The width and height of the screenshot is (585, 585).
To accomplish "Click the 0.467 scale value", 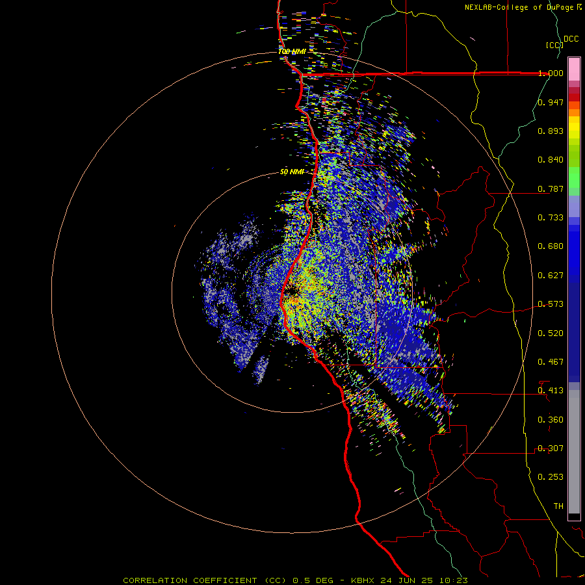I will point(551,362).
